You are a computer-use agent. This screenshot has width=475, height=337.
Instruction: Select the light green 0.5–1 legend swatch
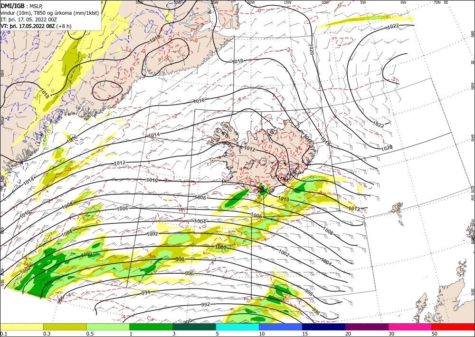(x=108, y=327)
